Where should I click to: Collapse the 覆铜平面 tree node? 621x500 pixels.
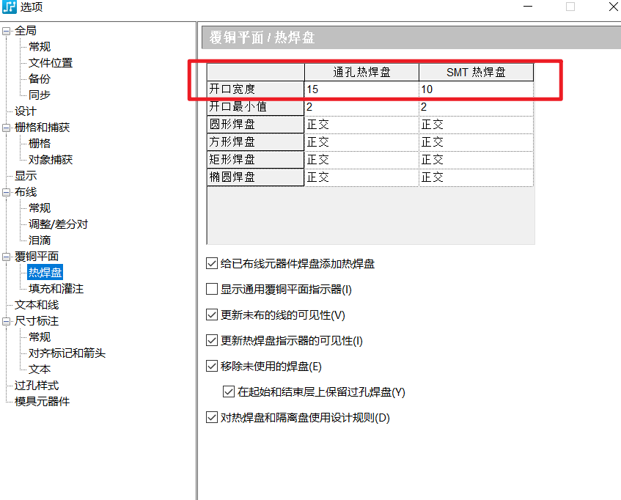(x=6, y=257)
